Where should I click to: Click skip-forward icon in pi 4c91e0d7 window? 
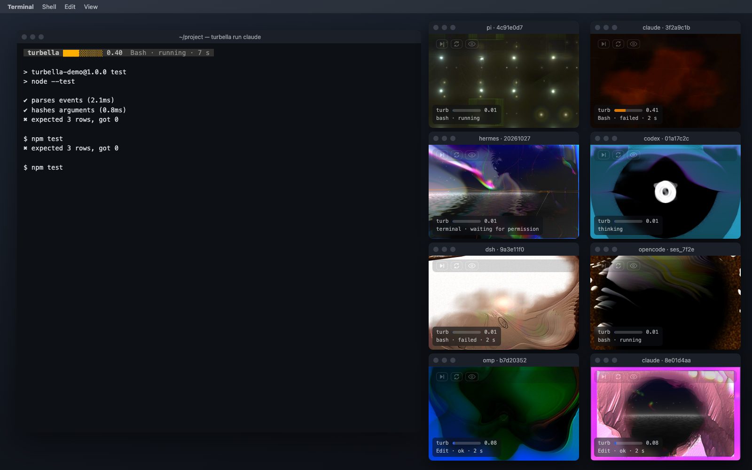click(442, 44)
